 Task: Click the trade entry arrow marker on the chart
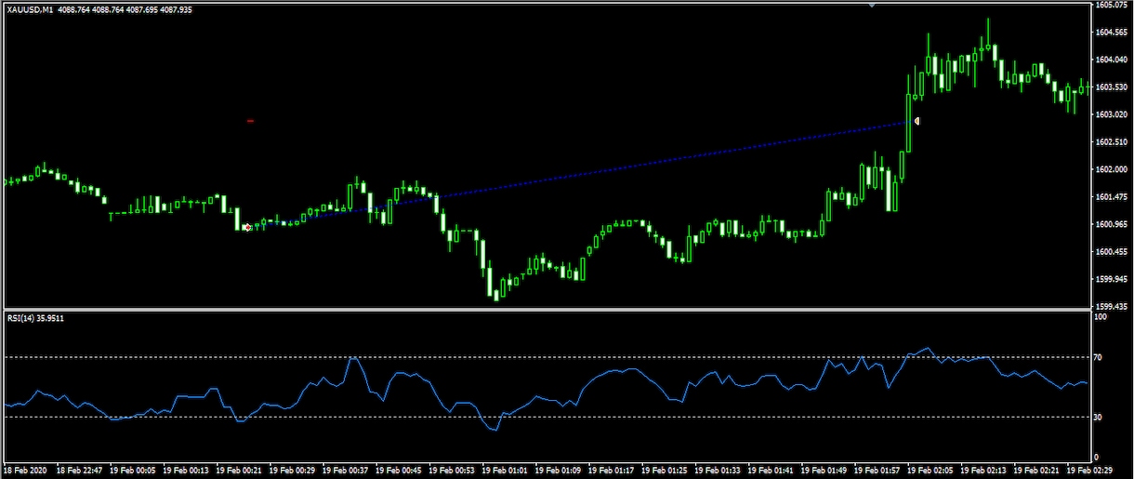click(x=247, y=227)
